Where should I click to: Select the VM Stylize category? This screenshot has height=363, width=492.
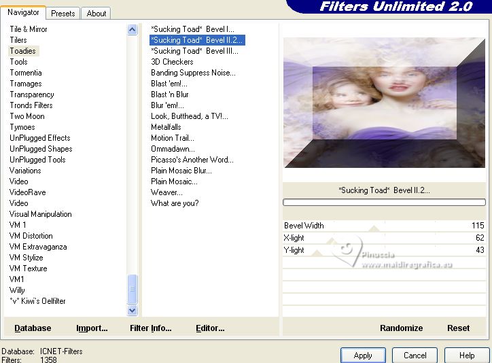click(26, 258)
